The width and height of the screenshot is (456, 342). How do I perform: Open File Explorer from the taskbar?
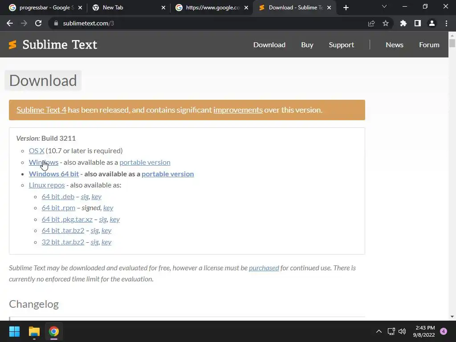[34, 331]
